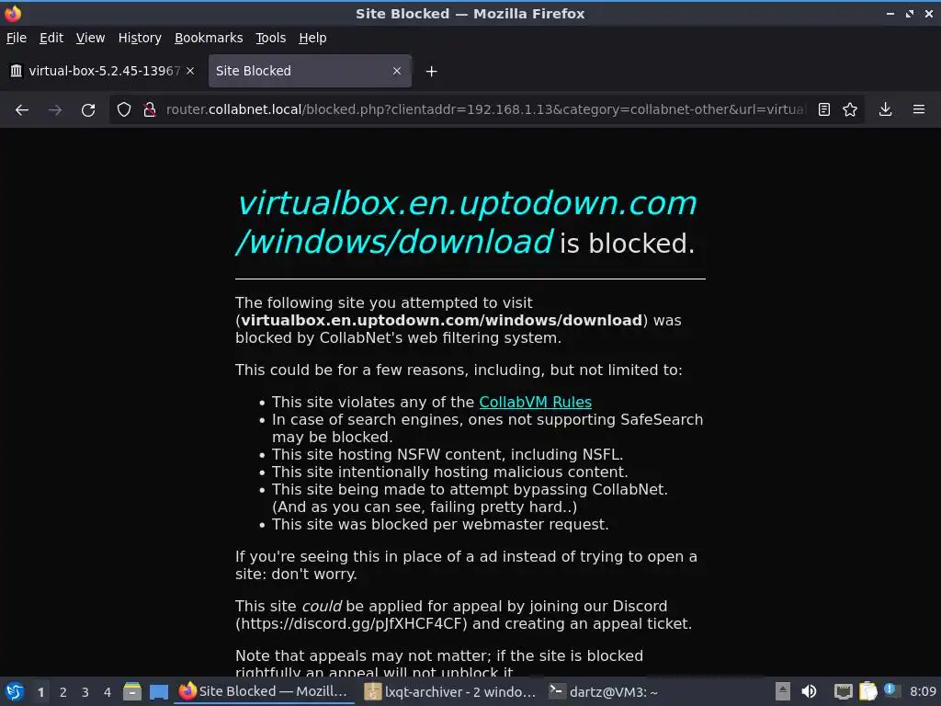Screen dimensions: 941x706
Task: Open the View menu
Action: [90, 38]
